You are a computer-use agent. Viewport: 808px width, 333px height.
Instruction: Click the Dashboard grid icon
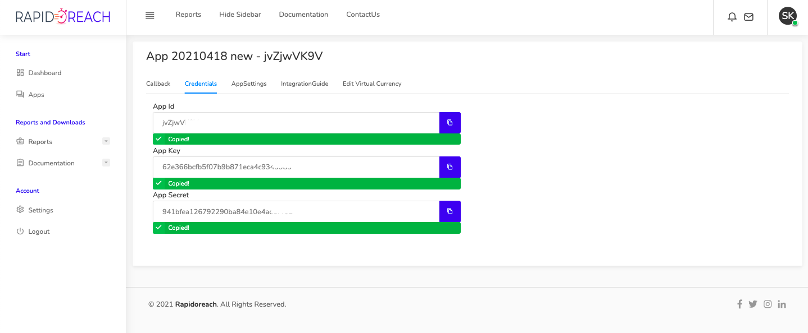tap(20, 72)
